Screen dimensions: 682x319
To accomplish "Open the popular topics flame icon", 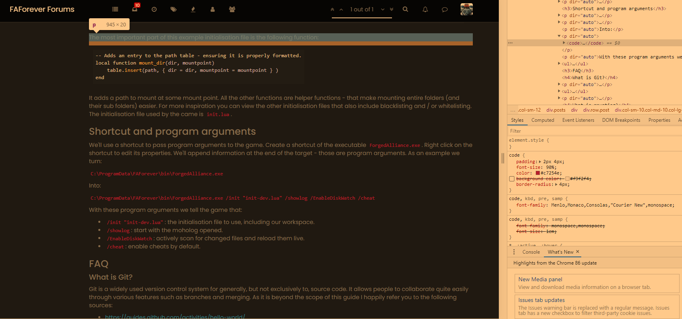I will 193,9.
